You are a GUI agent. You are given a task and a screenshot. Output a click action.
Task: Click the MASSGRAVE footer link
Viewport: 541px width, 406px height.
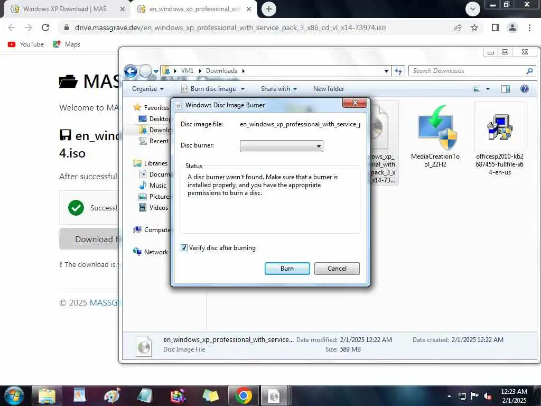pos(104,303)
